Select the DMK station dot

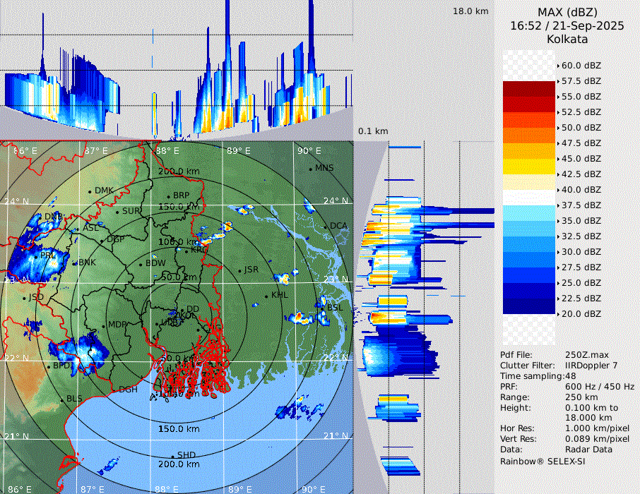[x=90, y=191]
